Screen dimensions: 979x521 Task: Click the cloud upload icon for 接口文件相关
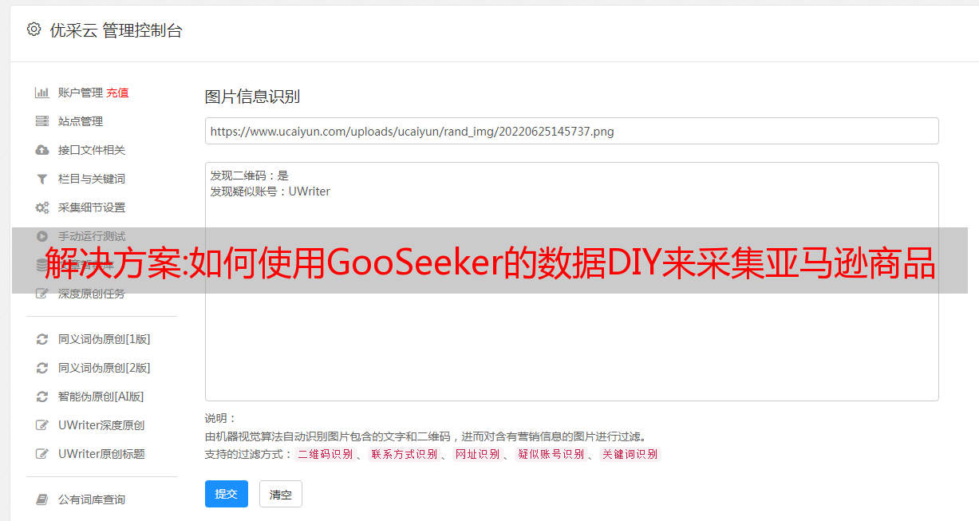tap(42, 150)
